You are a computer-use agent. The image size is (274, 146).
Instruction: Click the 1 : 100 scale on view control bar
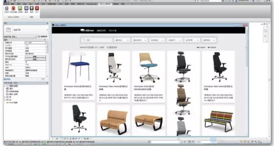[x=55, y=139]
